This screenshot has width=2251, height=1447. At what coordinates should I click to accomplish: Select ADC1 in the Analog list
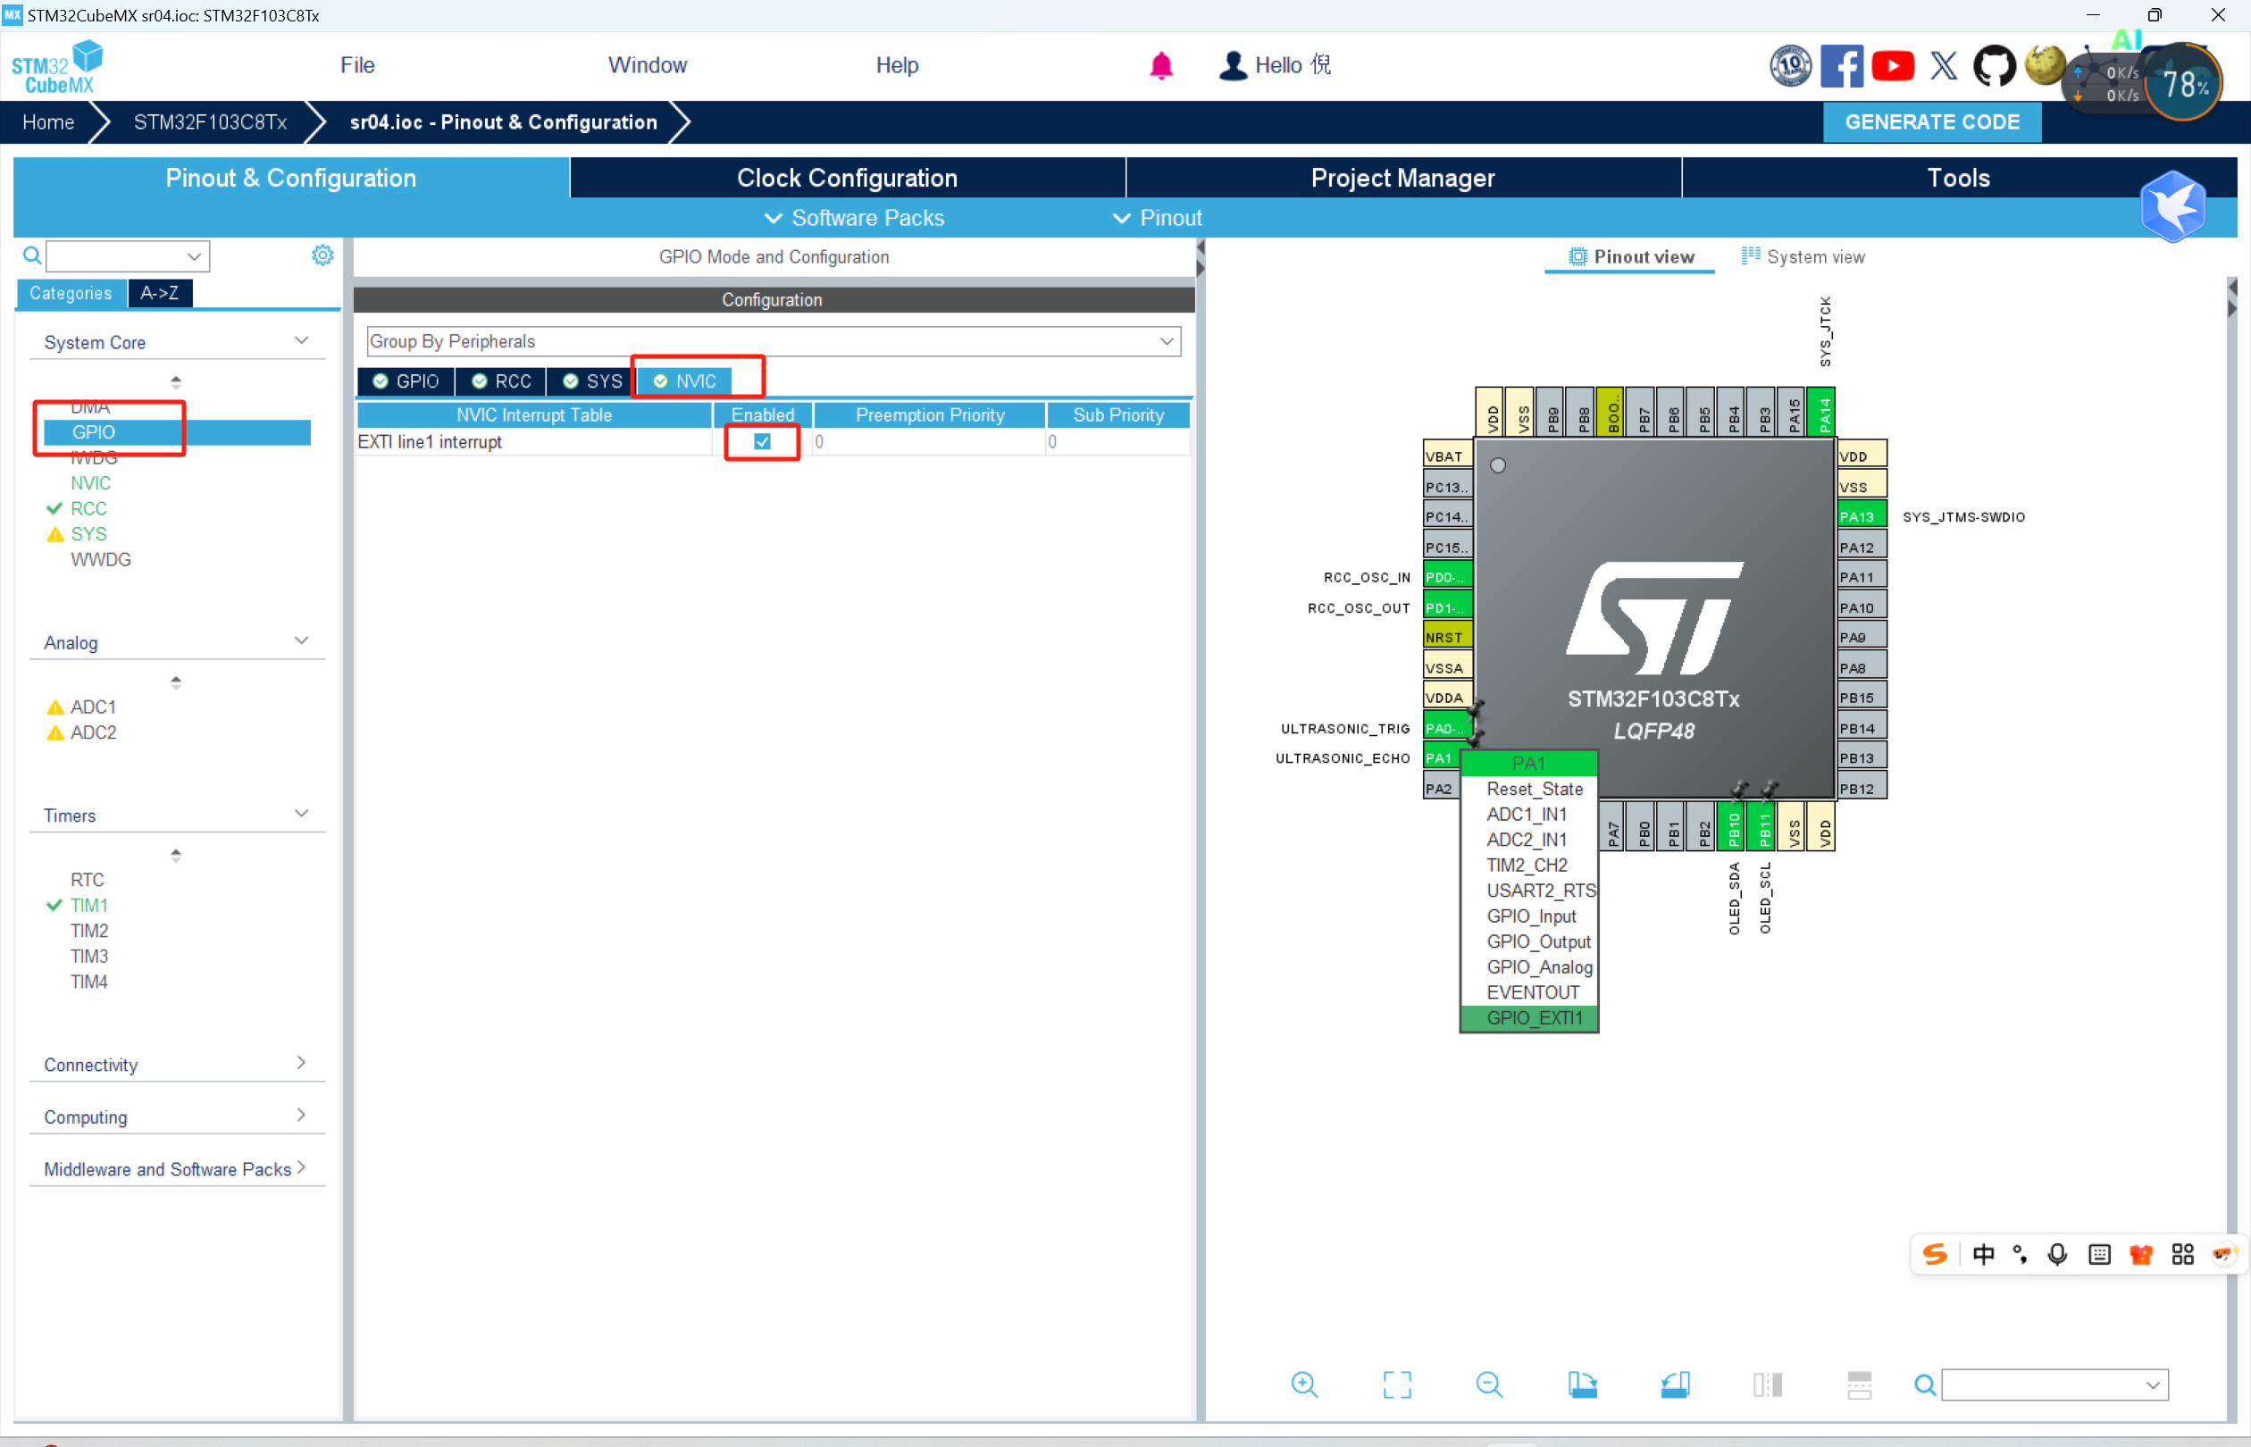pos(93,707)
